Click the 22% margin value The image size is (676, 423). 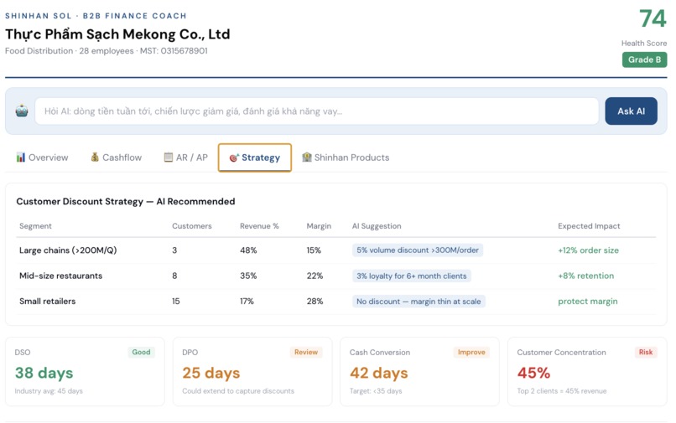(315, 276)
